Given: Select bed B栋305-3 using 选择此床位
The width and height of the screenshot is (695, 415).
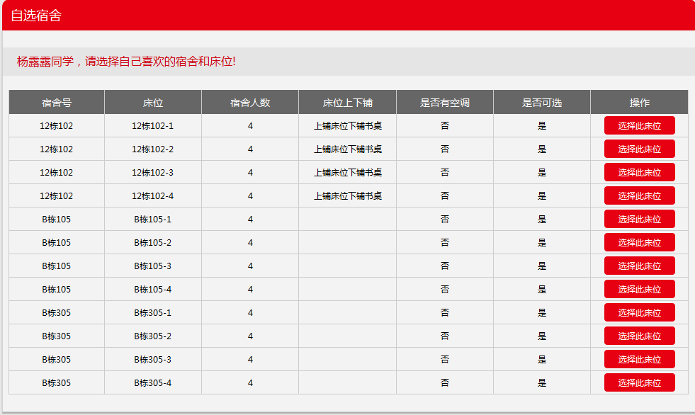Looking at the screenshot, I should (639, 360).
